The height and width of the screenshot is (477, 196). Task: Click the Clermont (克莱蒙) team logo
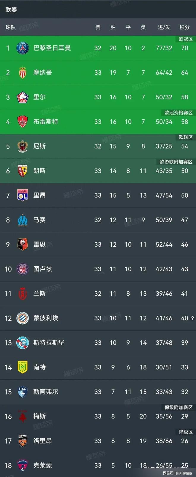(x=22, y=465)
